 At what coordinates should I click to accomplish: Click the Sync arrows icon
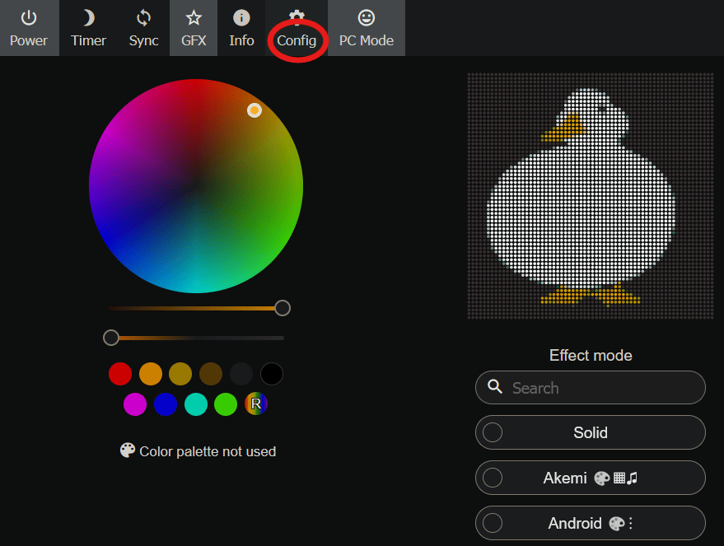[143, 28]
